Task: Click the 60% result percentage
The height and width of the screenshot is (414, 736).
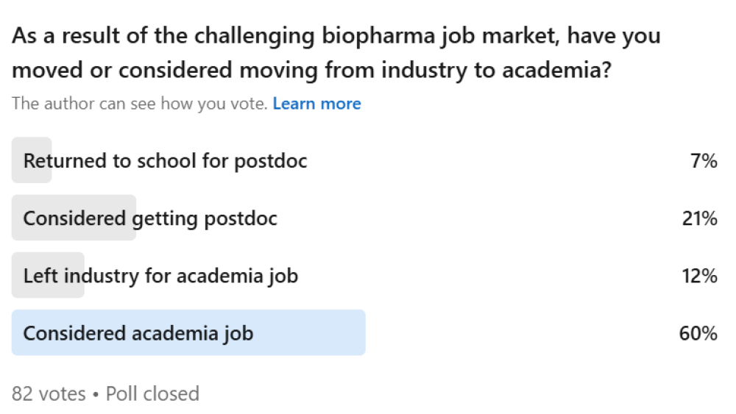Action: tap(698, 333)
